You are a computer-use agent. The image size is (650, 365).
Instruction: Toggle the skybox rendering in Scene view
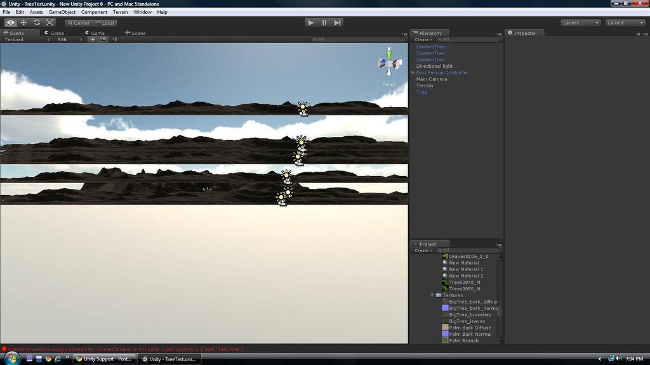point(103,39)
